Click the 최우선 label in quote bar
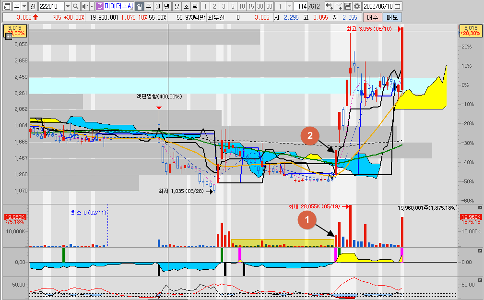 tap(216, 18)
